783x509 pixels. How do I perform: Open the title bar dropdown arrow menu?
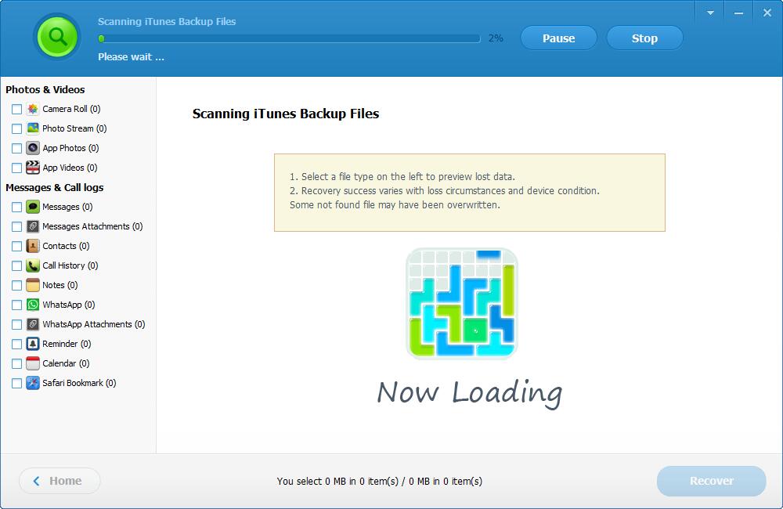point(710,13)
